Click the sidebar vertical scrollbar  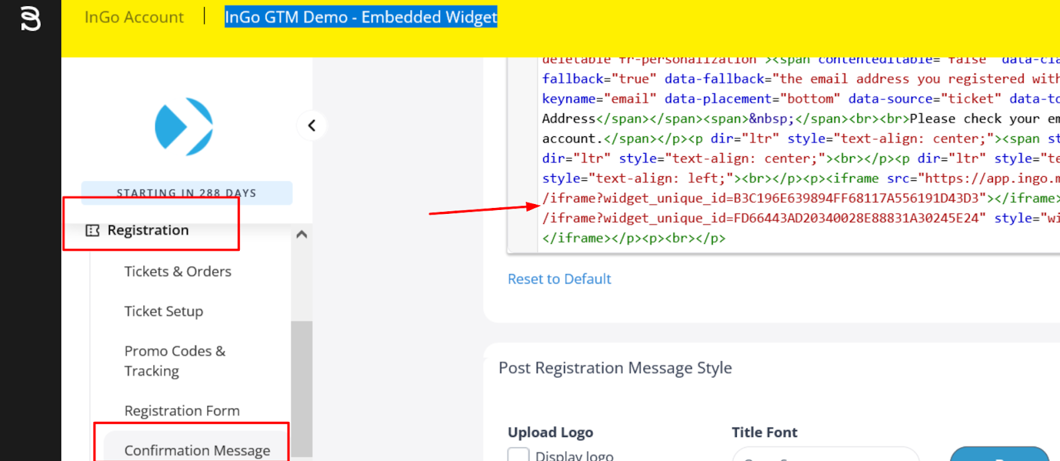301,387
